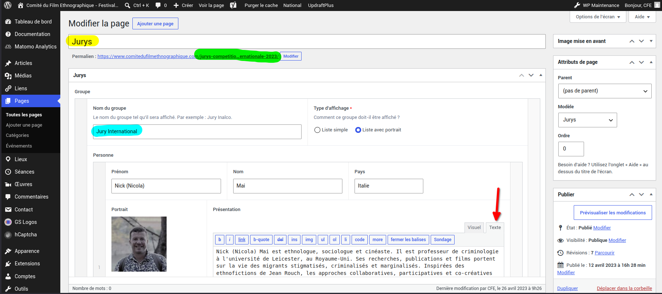Click Modifier button next to permalink
662x294 pixels.
click(x=291, y=56)
